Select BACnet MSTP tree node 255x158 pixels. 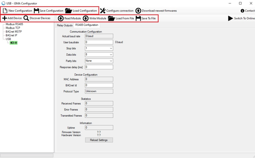[13, 32]
